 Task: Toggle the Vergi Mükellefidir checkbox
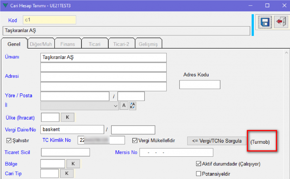point(135,141)
